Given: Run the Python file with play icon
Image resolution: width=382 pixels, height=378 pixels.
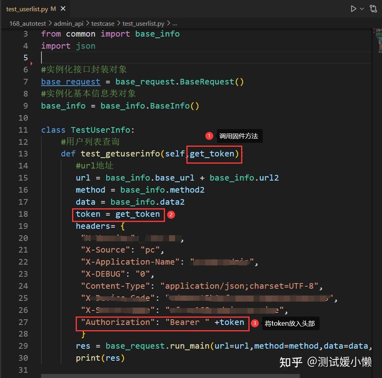Looking at the screenshot, I should pos(353,9).
